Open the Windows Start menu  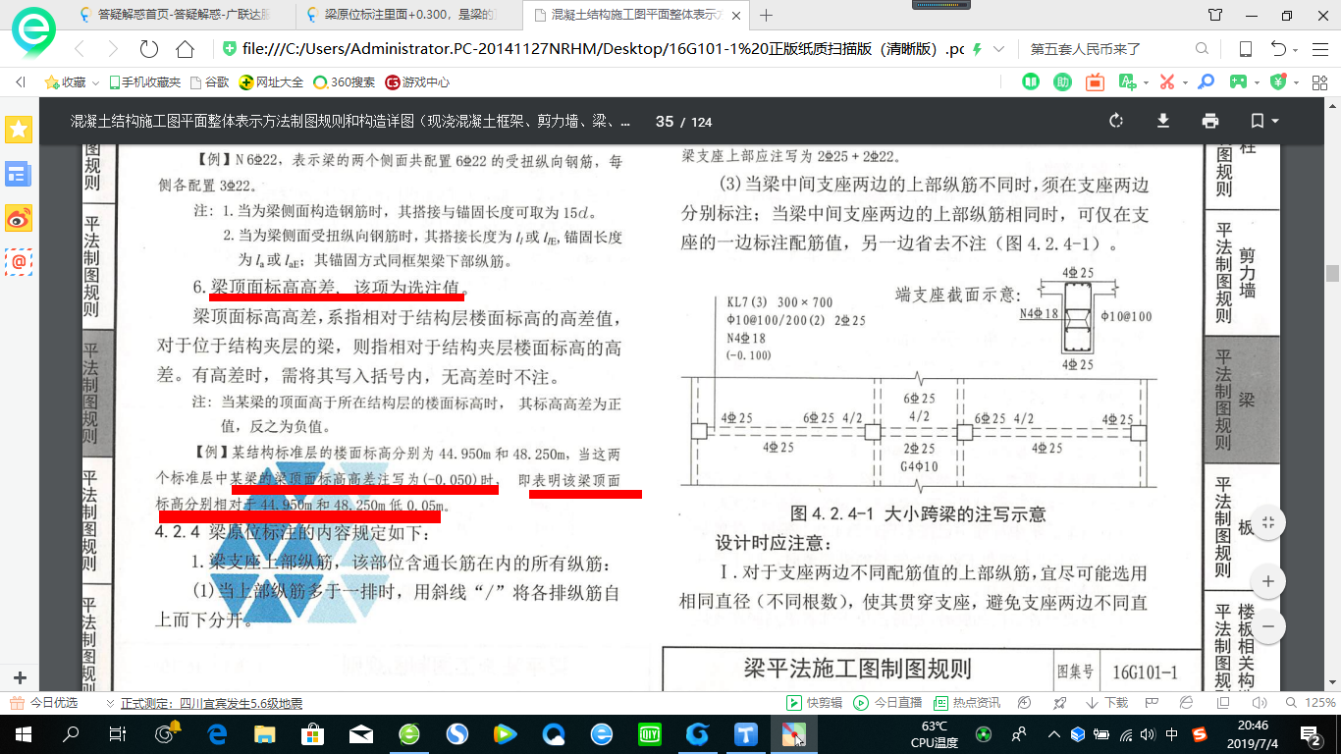click(x=23, y=734)
